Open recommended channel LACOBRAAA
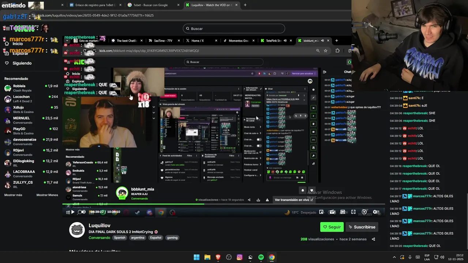The image size is (468, 263). click(x=31, y=174)
